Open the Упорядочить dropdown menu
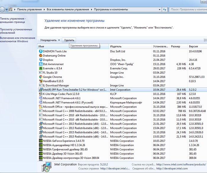 [x=50, y=40]
